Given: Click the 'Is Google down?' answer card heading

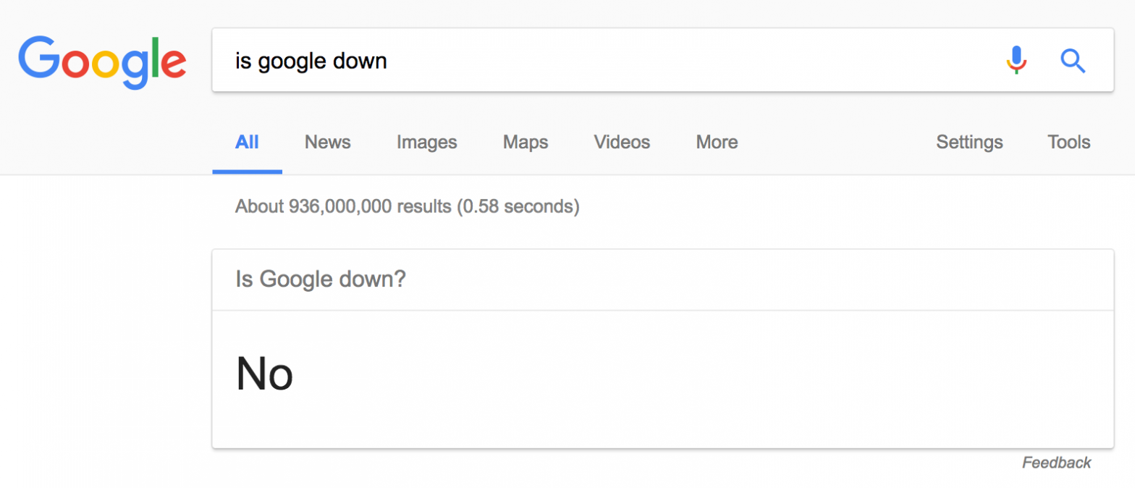Looking at the screenshot, I should [x=321, y=279].
